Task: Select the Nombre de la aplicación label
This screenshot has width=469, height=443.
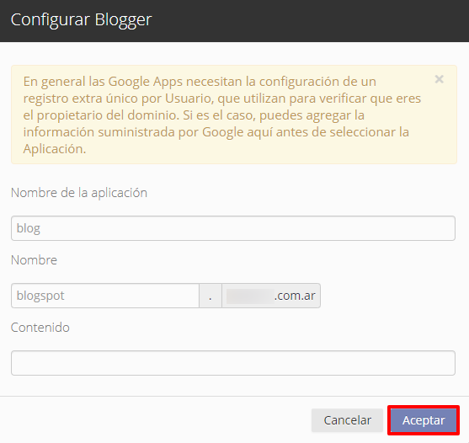Action: point(79,193)
